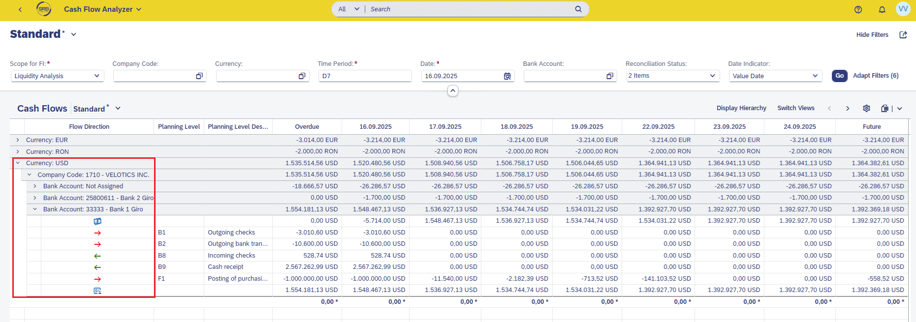Open table settings gear icon
The width and height of the screenshot is (916, 322).
click(866, 109)
